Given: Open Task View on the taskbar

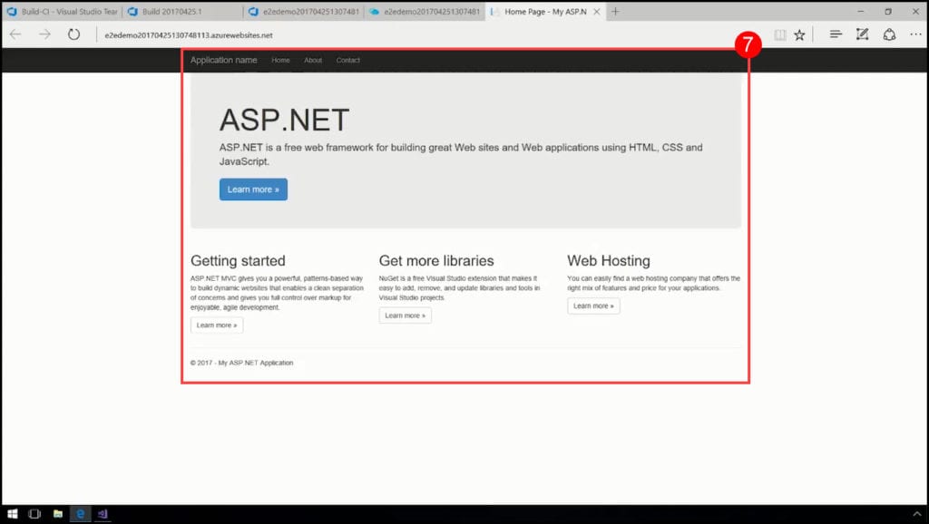Looking at the screenshot, I should (x=34, y=513).
